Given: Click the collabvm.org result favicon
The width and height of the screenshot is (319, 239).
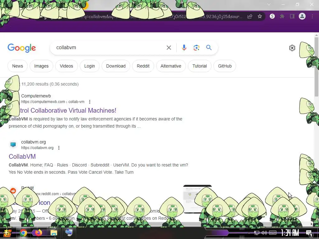Looking at the screenshot, I should [x=13, y=145].
